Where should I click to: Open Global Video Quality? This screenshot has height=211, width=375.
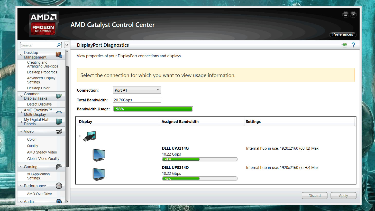(43, 159)
